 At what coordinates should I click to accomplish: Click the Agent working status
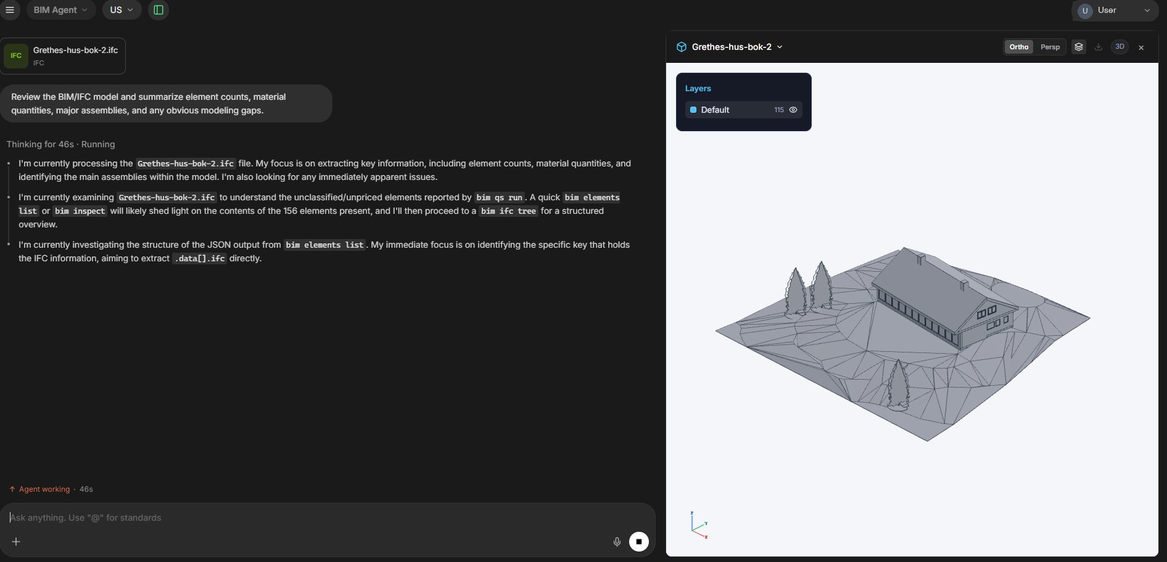coord(44,489)
